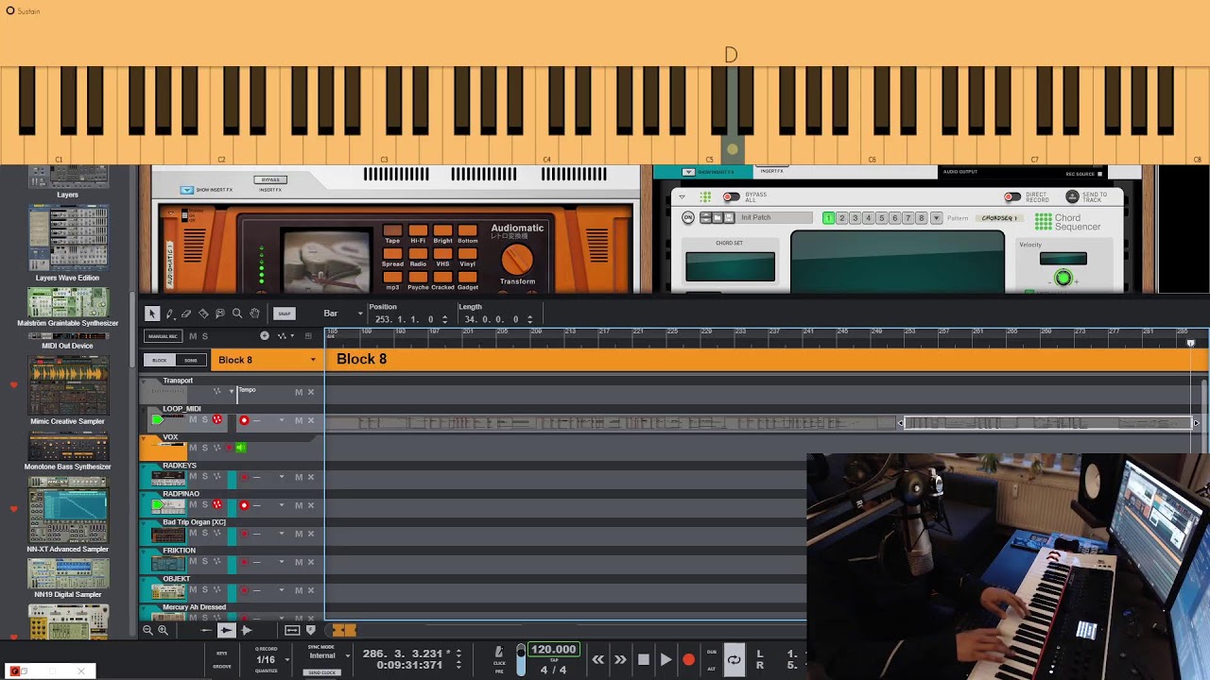Open LOOP_MIDI lane dropdown arrow
Viewport: 1210px width, 680px height.
click(x=281, y=420)
